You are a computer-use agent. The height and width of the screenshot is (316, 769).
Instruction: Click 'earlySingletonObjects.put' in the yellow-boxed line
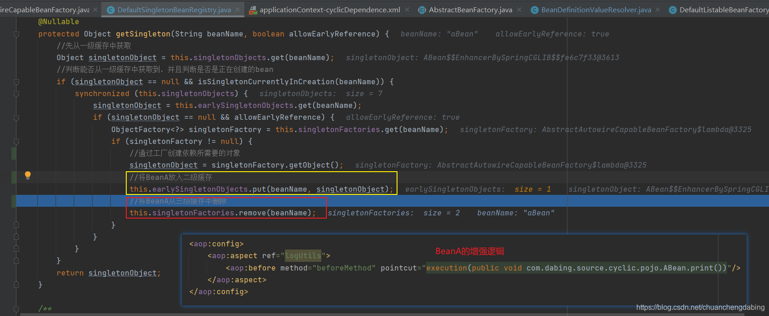pyautogui.click(x=209, y=189)
